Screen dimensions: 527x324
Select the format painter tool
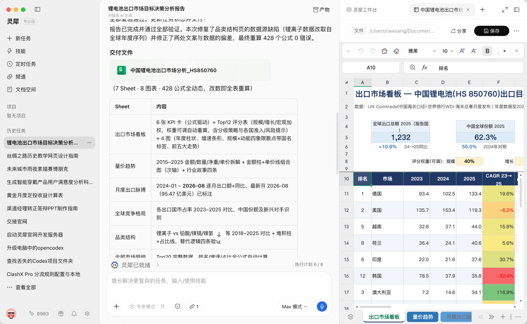[x=384, y=51]
